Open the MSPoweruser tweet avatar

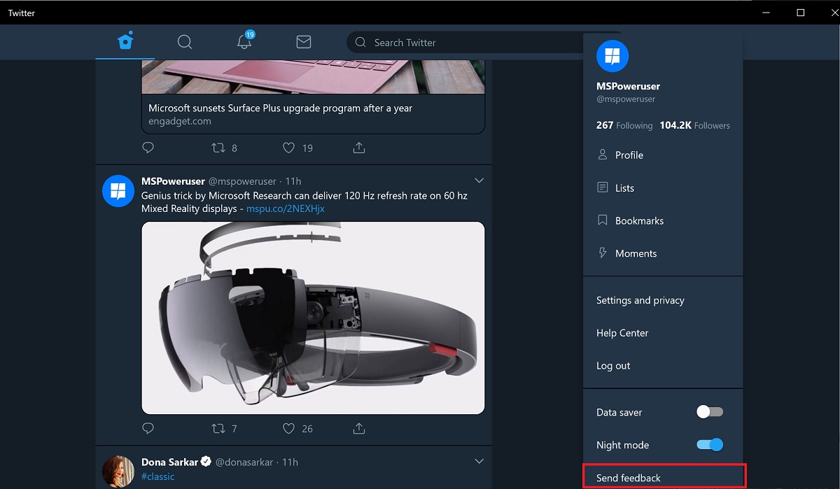point(118,191)
